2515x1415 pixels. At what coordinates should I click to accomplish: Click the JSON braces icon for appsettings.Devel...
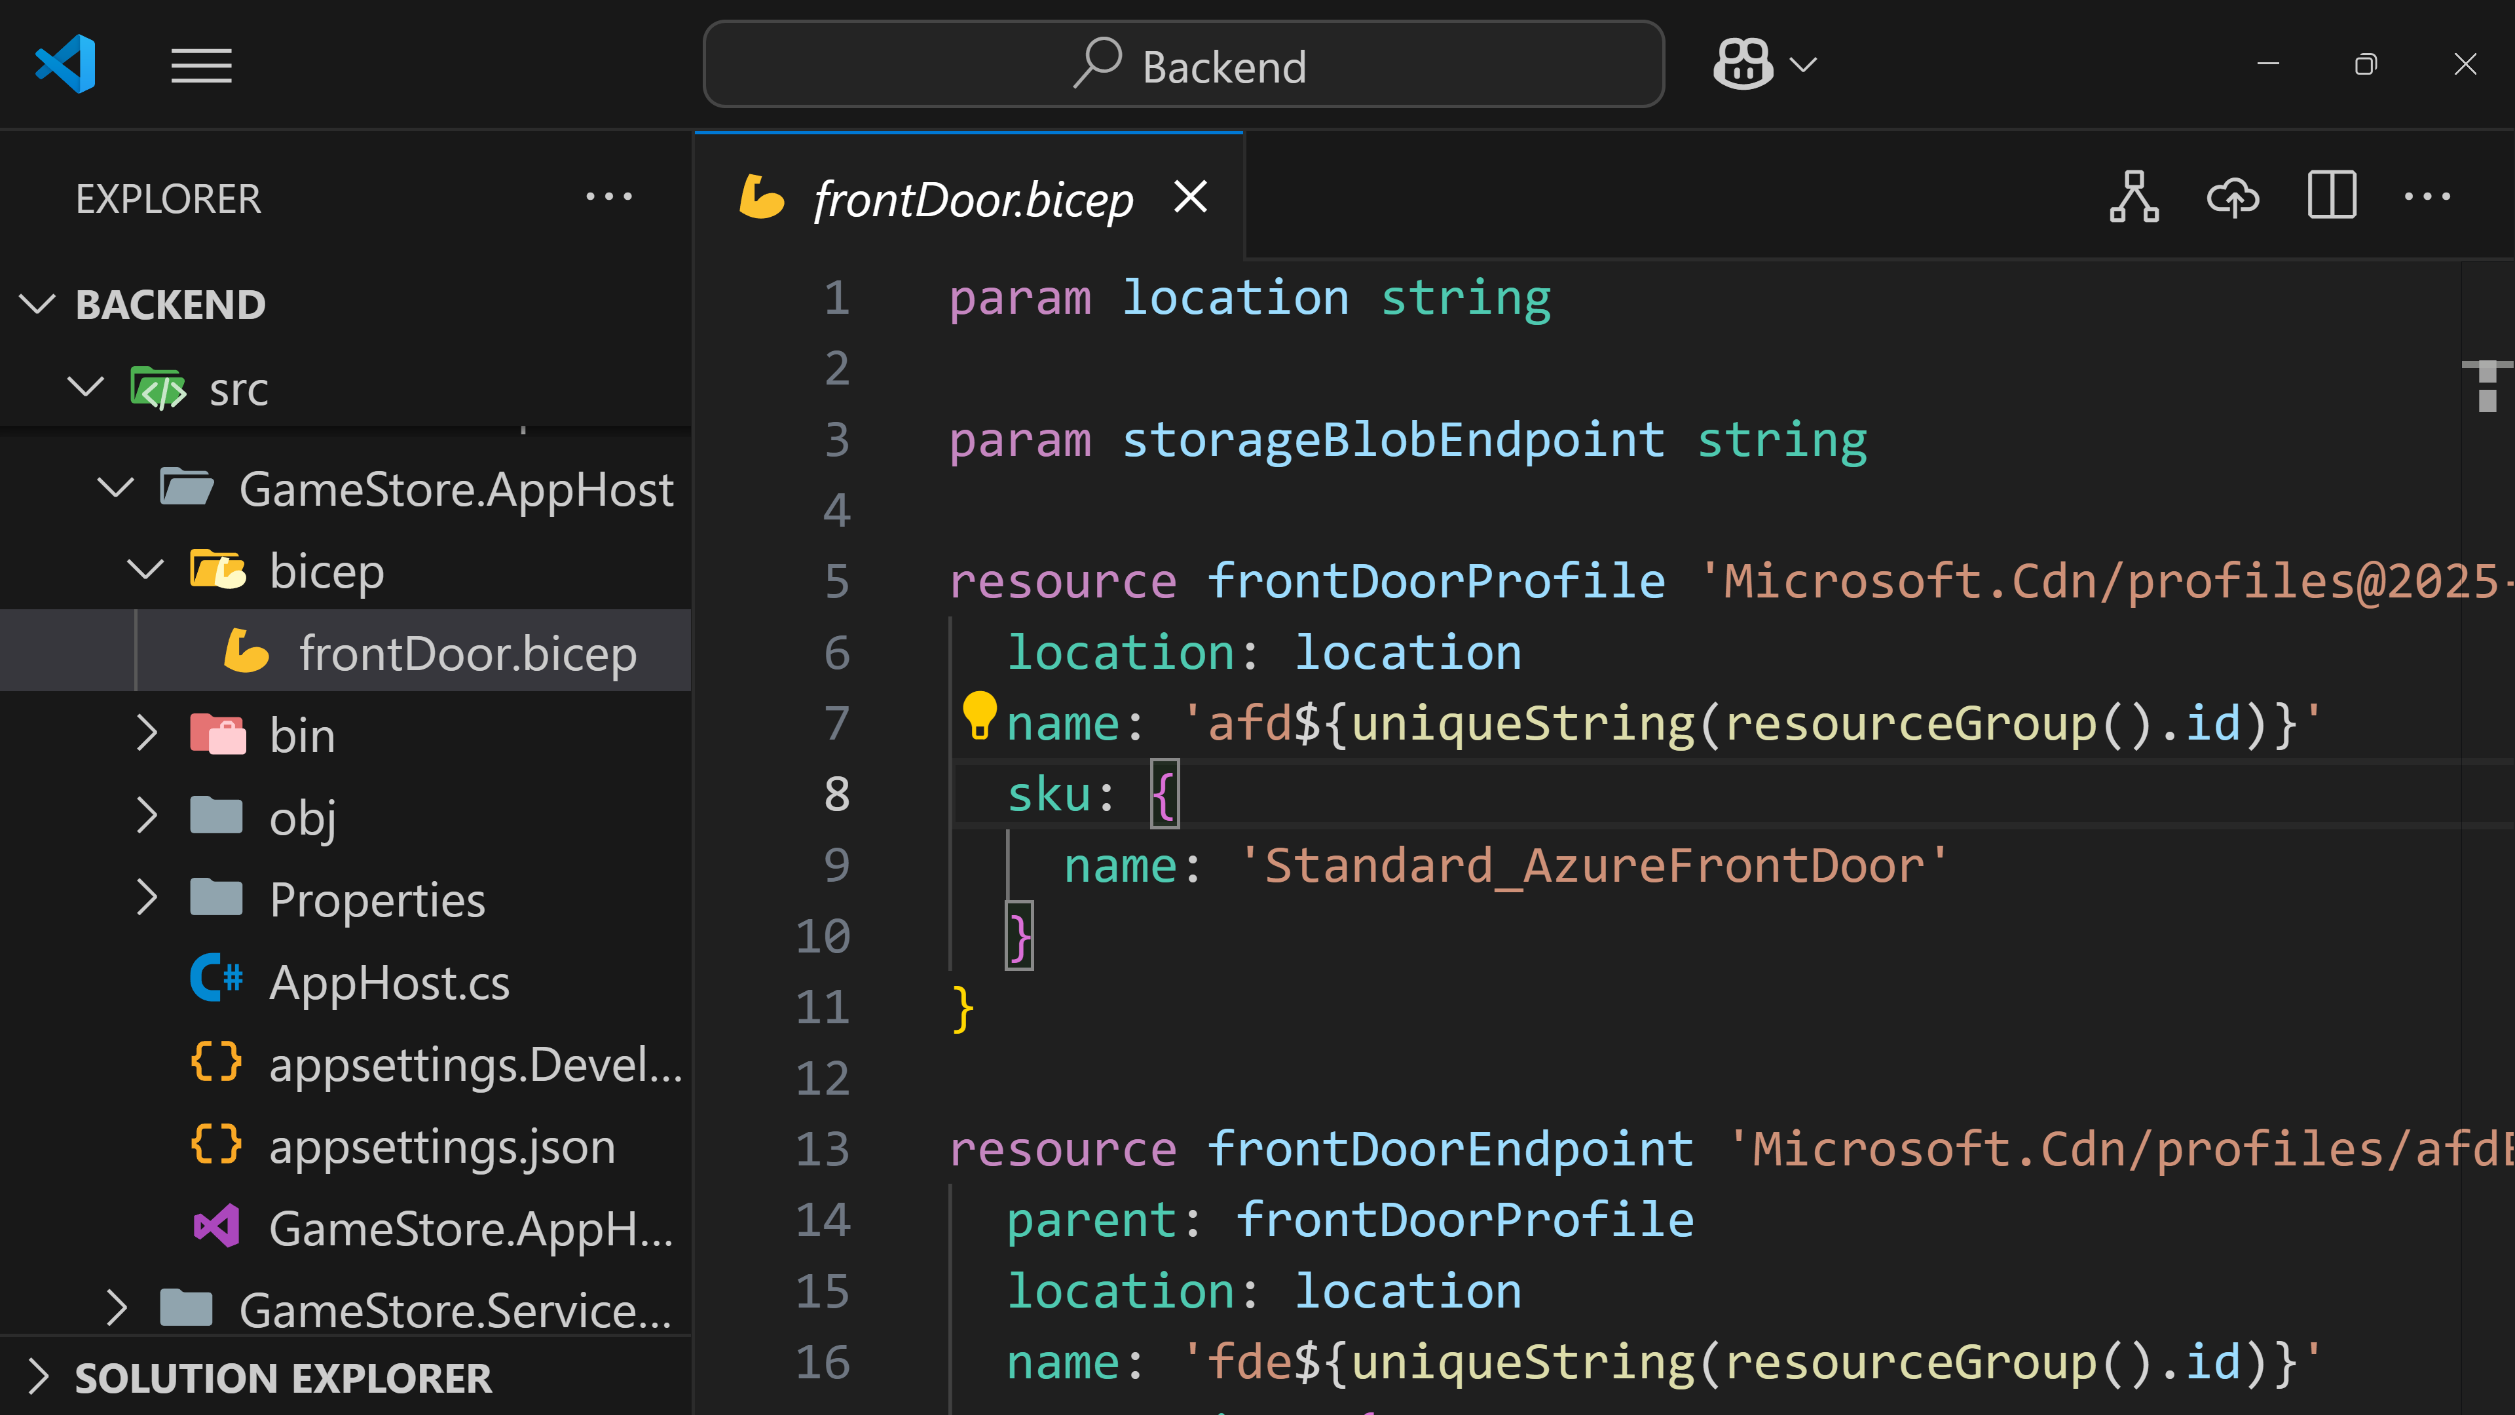(x=217, y=1061)
